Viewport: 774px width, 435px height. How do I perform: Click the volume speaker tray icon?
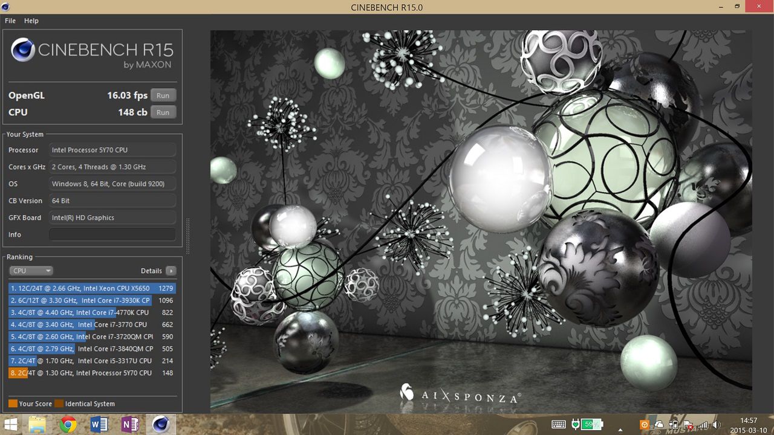click(x=717, y=425)
